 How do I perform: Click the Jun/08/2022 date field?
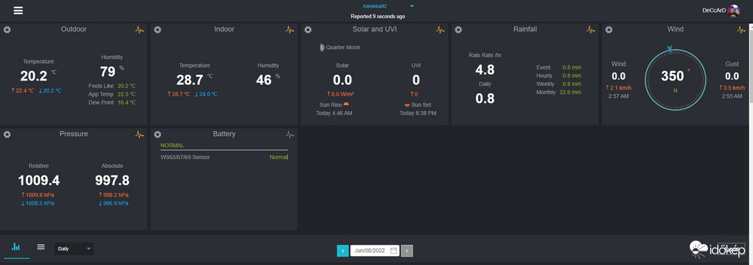pos(374,250)
